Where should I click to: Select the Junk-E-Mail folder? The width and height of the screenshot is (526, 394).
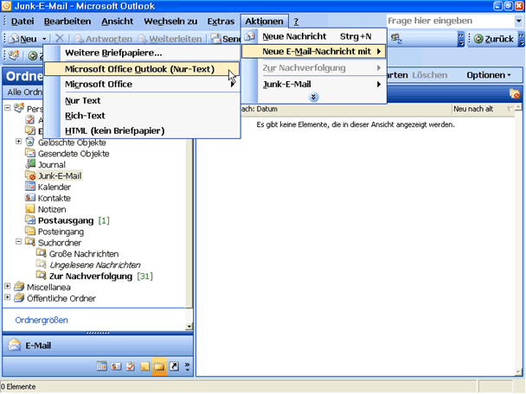point(60,176)
